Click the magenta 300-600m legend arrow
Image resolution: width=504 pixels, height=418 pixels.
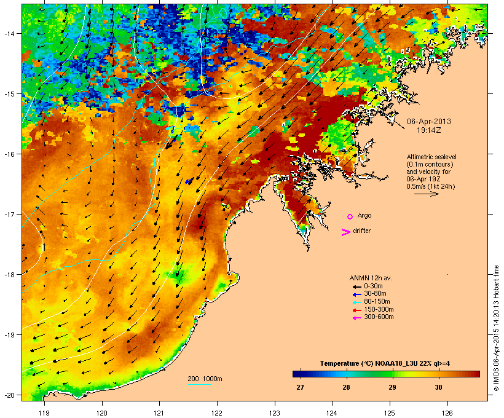coord(356,318)
